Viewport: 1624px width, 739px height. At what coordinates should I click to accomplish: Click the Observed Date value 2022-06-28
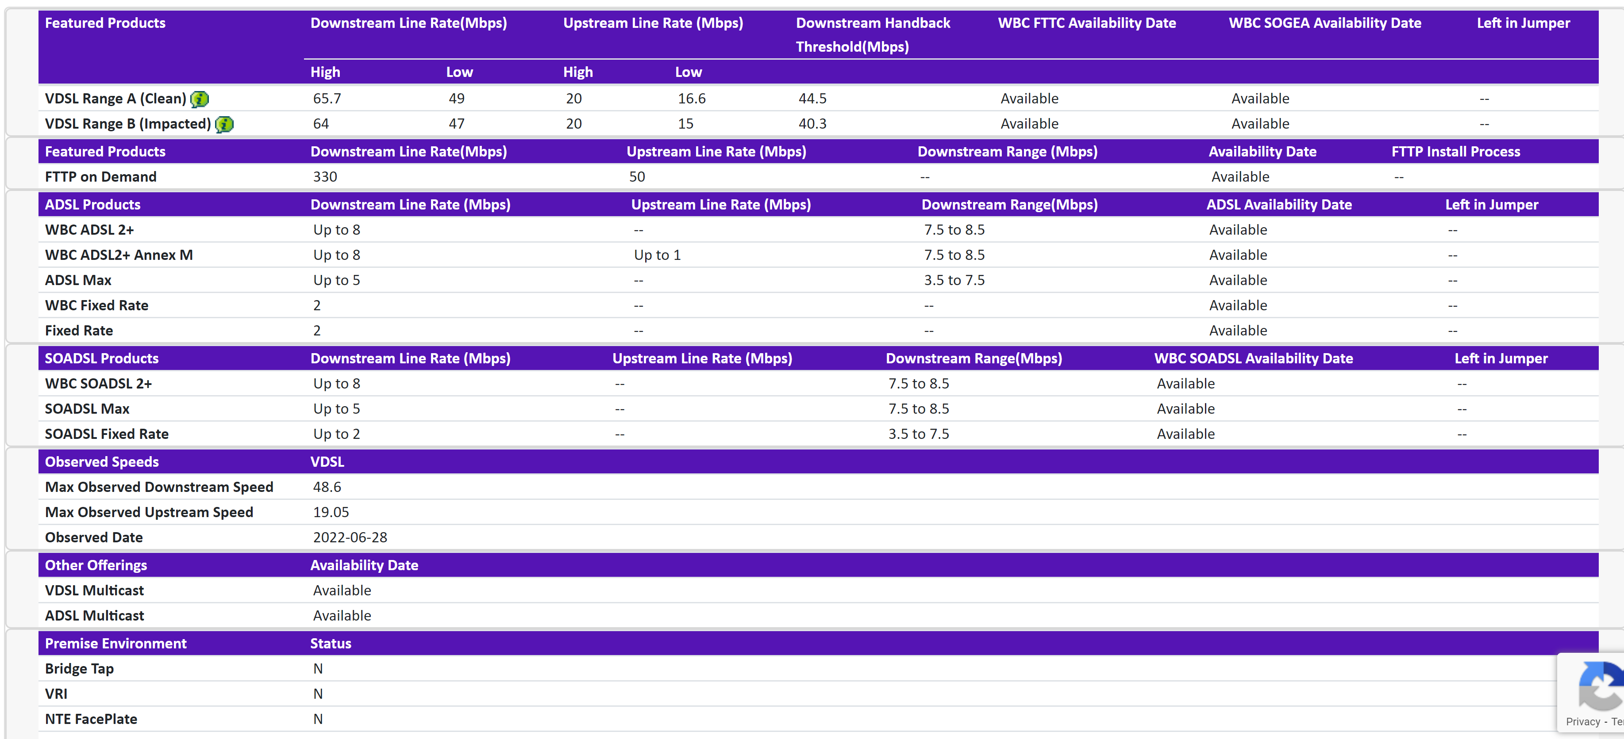point(350,537)
